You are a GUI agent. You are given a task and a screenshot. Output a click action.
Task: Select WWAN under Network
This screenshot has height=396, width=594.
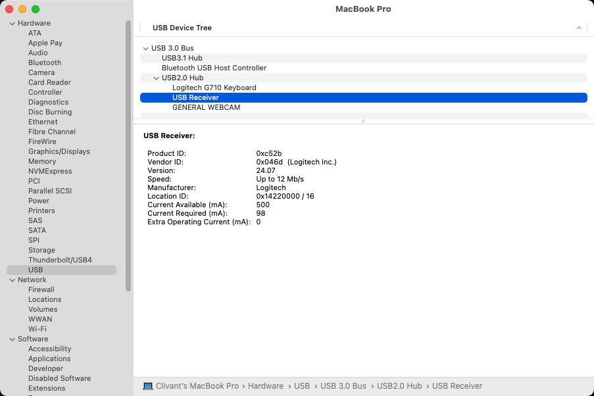[39, 319]
